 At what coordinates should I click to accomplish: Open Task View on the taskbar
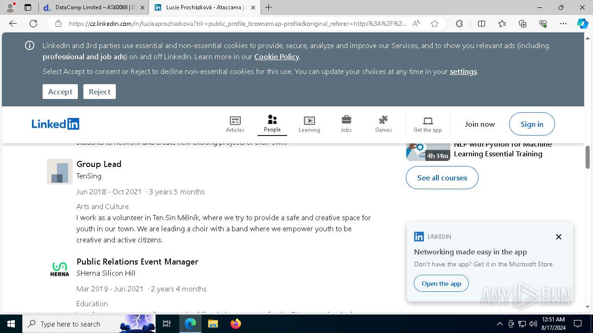(167, 324)
